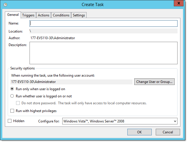This screenshot has height=142, width=187.
Task: Select Run only when user is logged on
Action: 12,89
